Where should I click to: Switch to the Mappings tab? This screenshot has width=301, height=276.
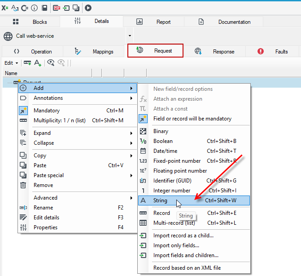(94, 52)
